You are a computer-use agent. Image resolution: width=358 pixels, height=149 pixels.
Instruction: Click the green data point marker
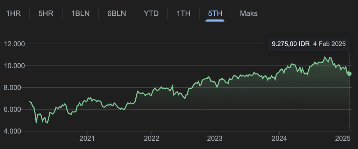coord(349,73)
